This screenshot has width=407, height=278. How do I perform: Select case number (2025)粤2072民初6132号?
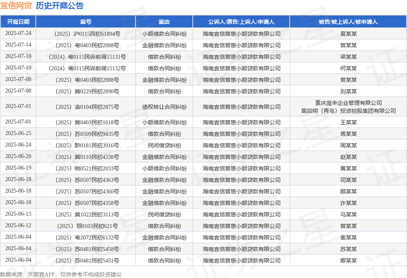[x=87, y=237]
